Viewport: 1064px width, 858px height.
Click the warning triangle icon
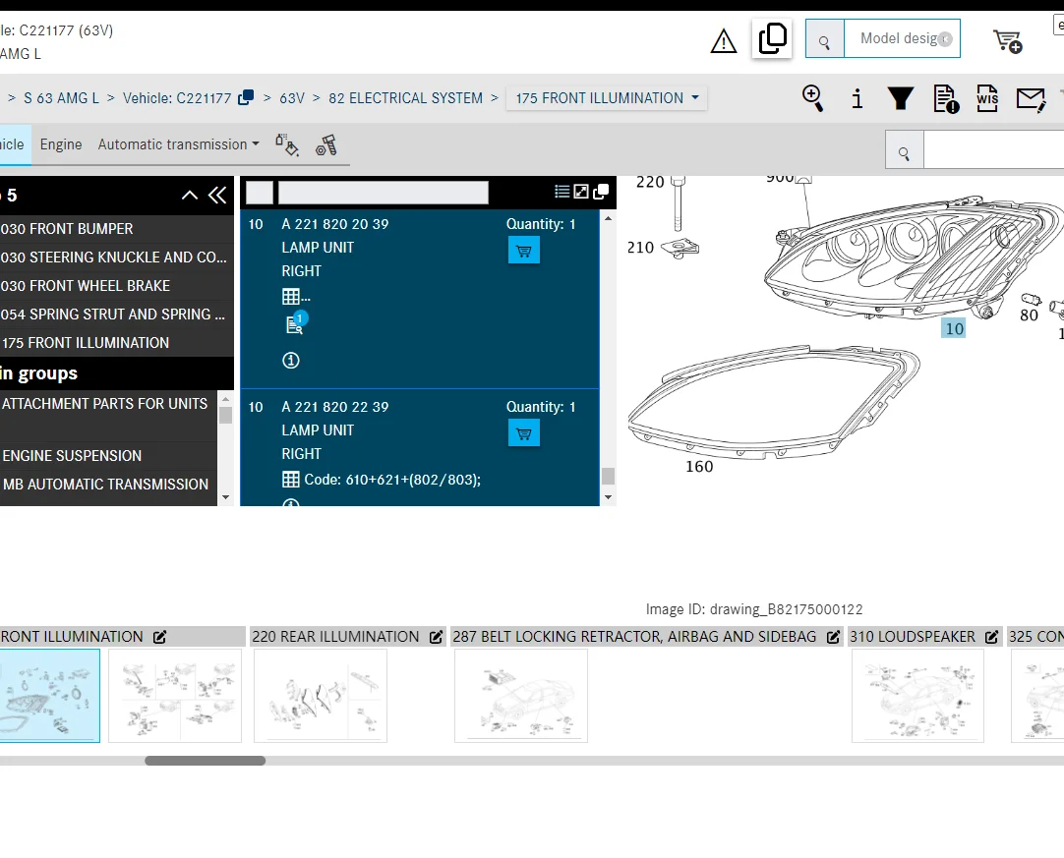tap(724, 41)
